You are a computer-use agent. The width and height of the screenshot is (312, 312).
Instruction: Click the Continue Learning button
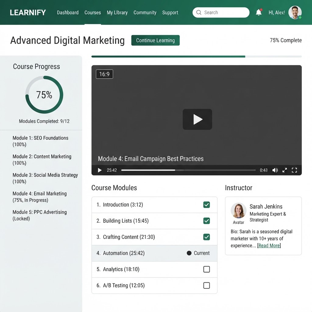click(155, 40)
